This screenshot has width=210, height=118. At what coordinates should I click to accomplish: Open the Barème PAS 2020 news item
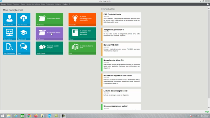pyautogui.click(x=121, y=49)
